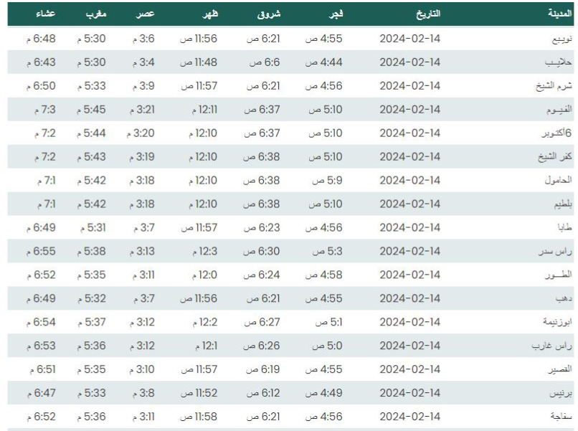Click the 7:3 isha time for الفيوم

(x=45, y=110)
